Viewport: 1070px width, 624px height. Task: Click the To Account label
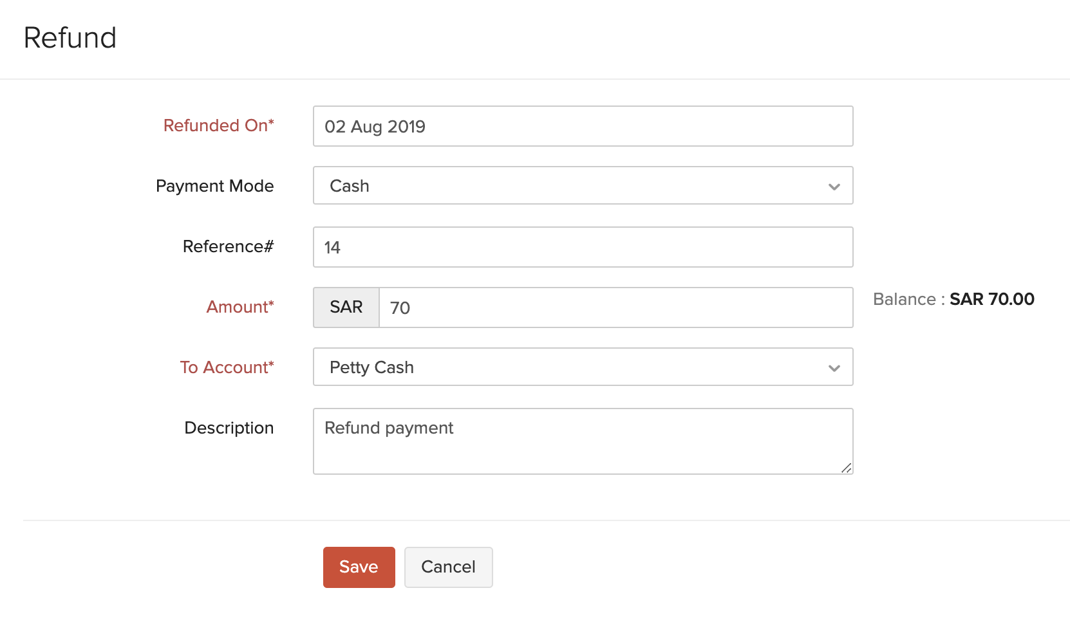pos(227,367)
